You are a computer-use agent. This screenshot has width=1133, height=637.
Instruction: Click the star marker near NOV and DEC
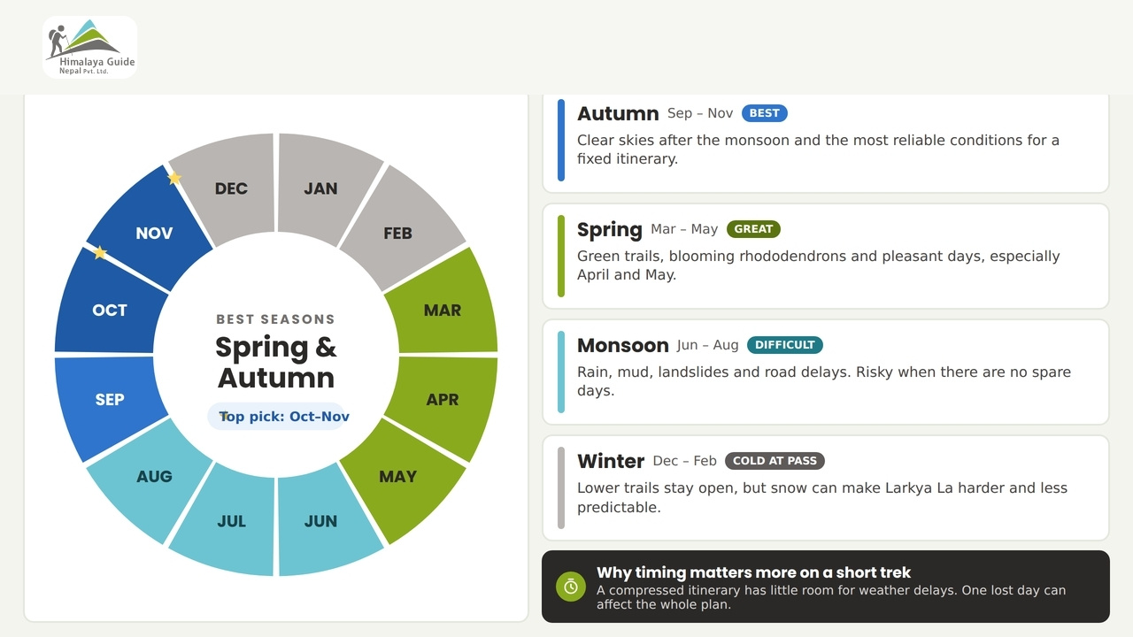pyautogui.click(x=174, y=178)
